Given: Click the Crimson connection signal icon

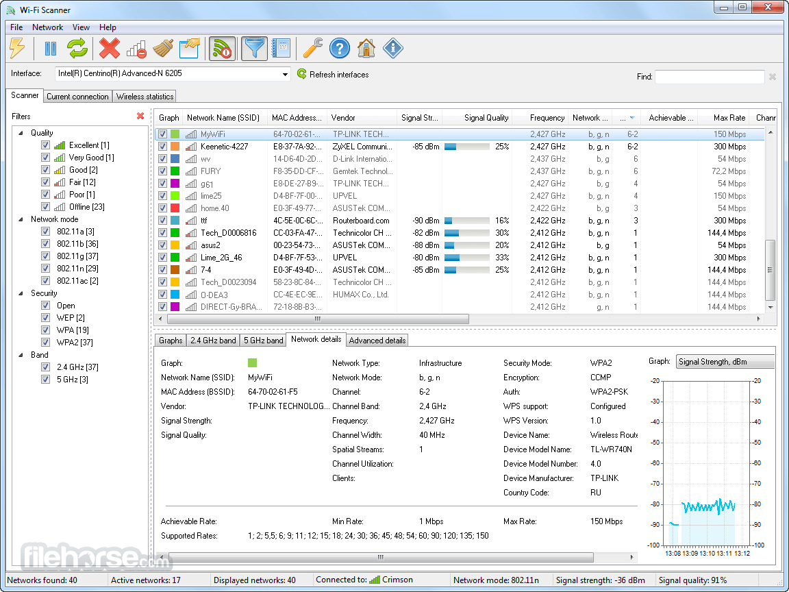Looking at the screenshot, I should click(x=375, y=580).
